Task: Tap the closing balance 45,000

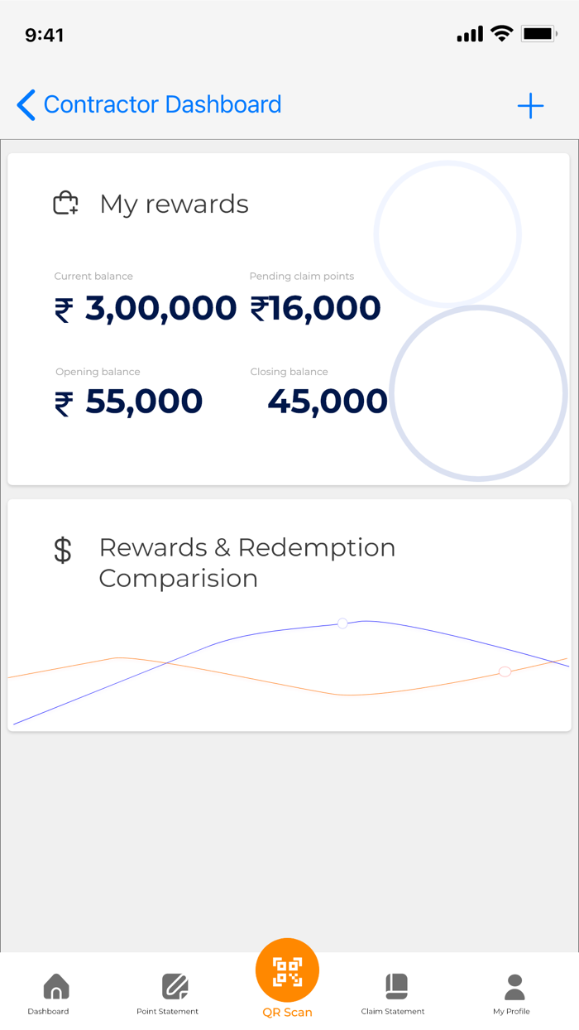Action: tap(327, 402)
